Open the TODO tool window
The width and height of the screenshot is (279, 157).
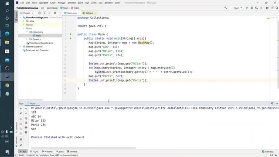(34, 151)
